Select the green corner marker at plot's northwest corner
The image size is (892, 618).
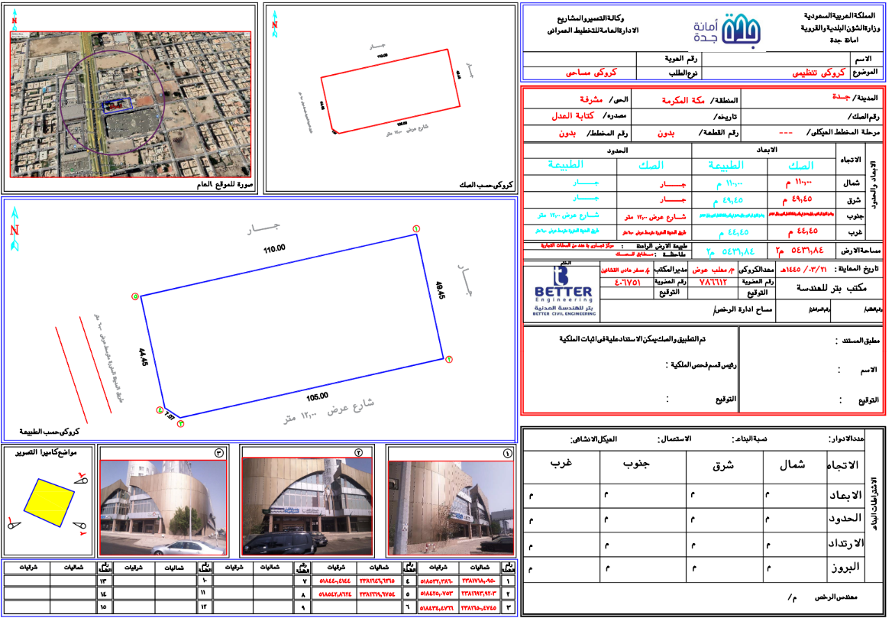click(135, 296)
